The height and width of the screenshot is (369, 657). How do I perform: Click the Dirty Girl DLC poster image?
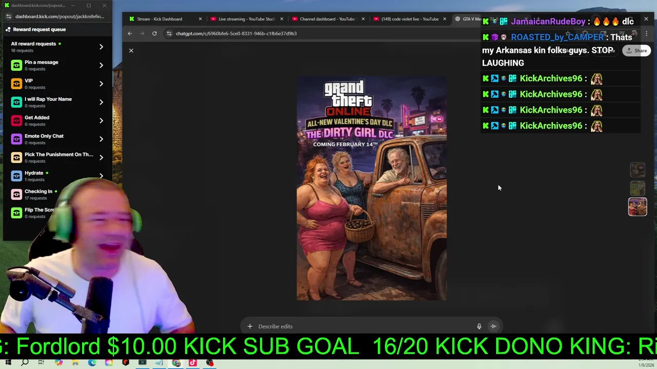[372, 188]
